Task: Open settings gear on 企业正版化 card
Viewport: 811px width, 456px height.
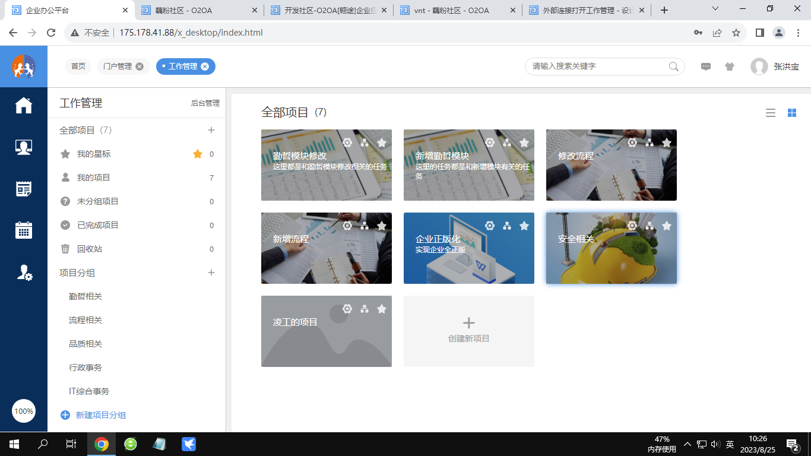Action: (490, 226)
